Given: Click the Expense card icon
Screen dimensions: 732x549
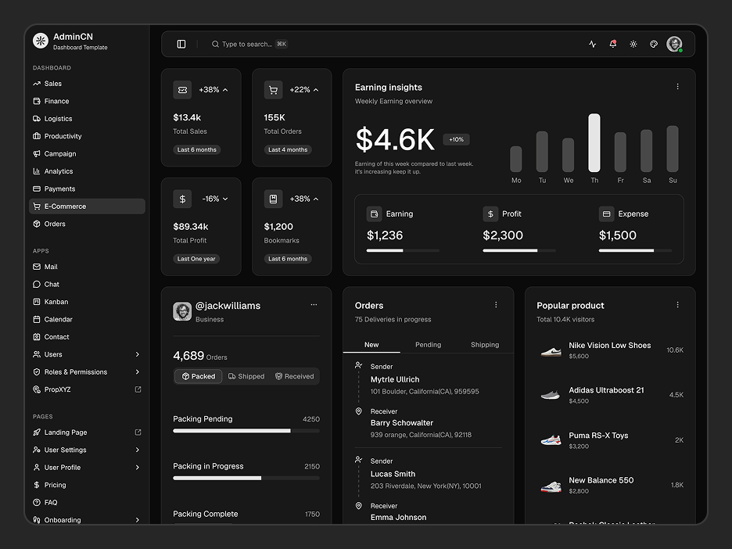Looking at the screenshot, I should tap(606, 213).
